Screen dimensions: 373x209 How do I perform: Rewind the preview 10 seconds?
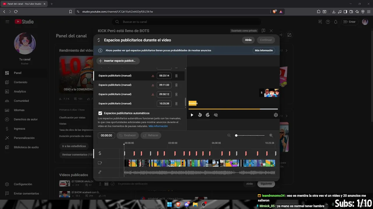(x=200, y=115)
